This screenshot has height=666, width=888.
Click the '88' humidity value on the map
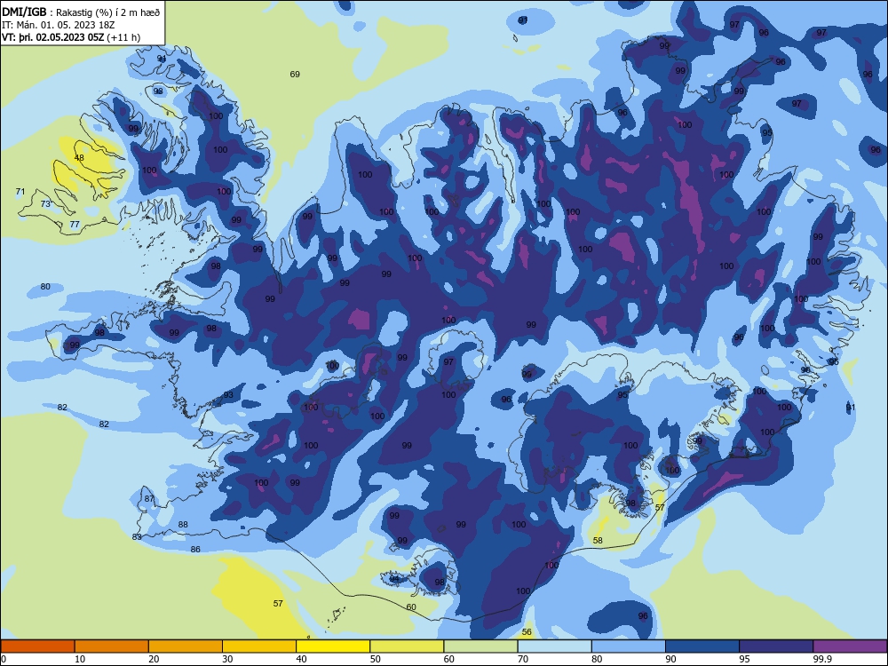point(183,525)
